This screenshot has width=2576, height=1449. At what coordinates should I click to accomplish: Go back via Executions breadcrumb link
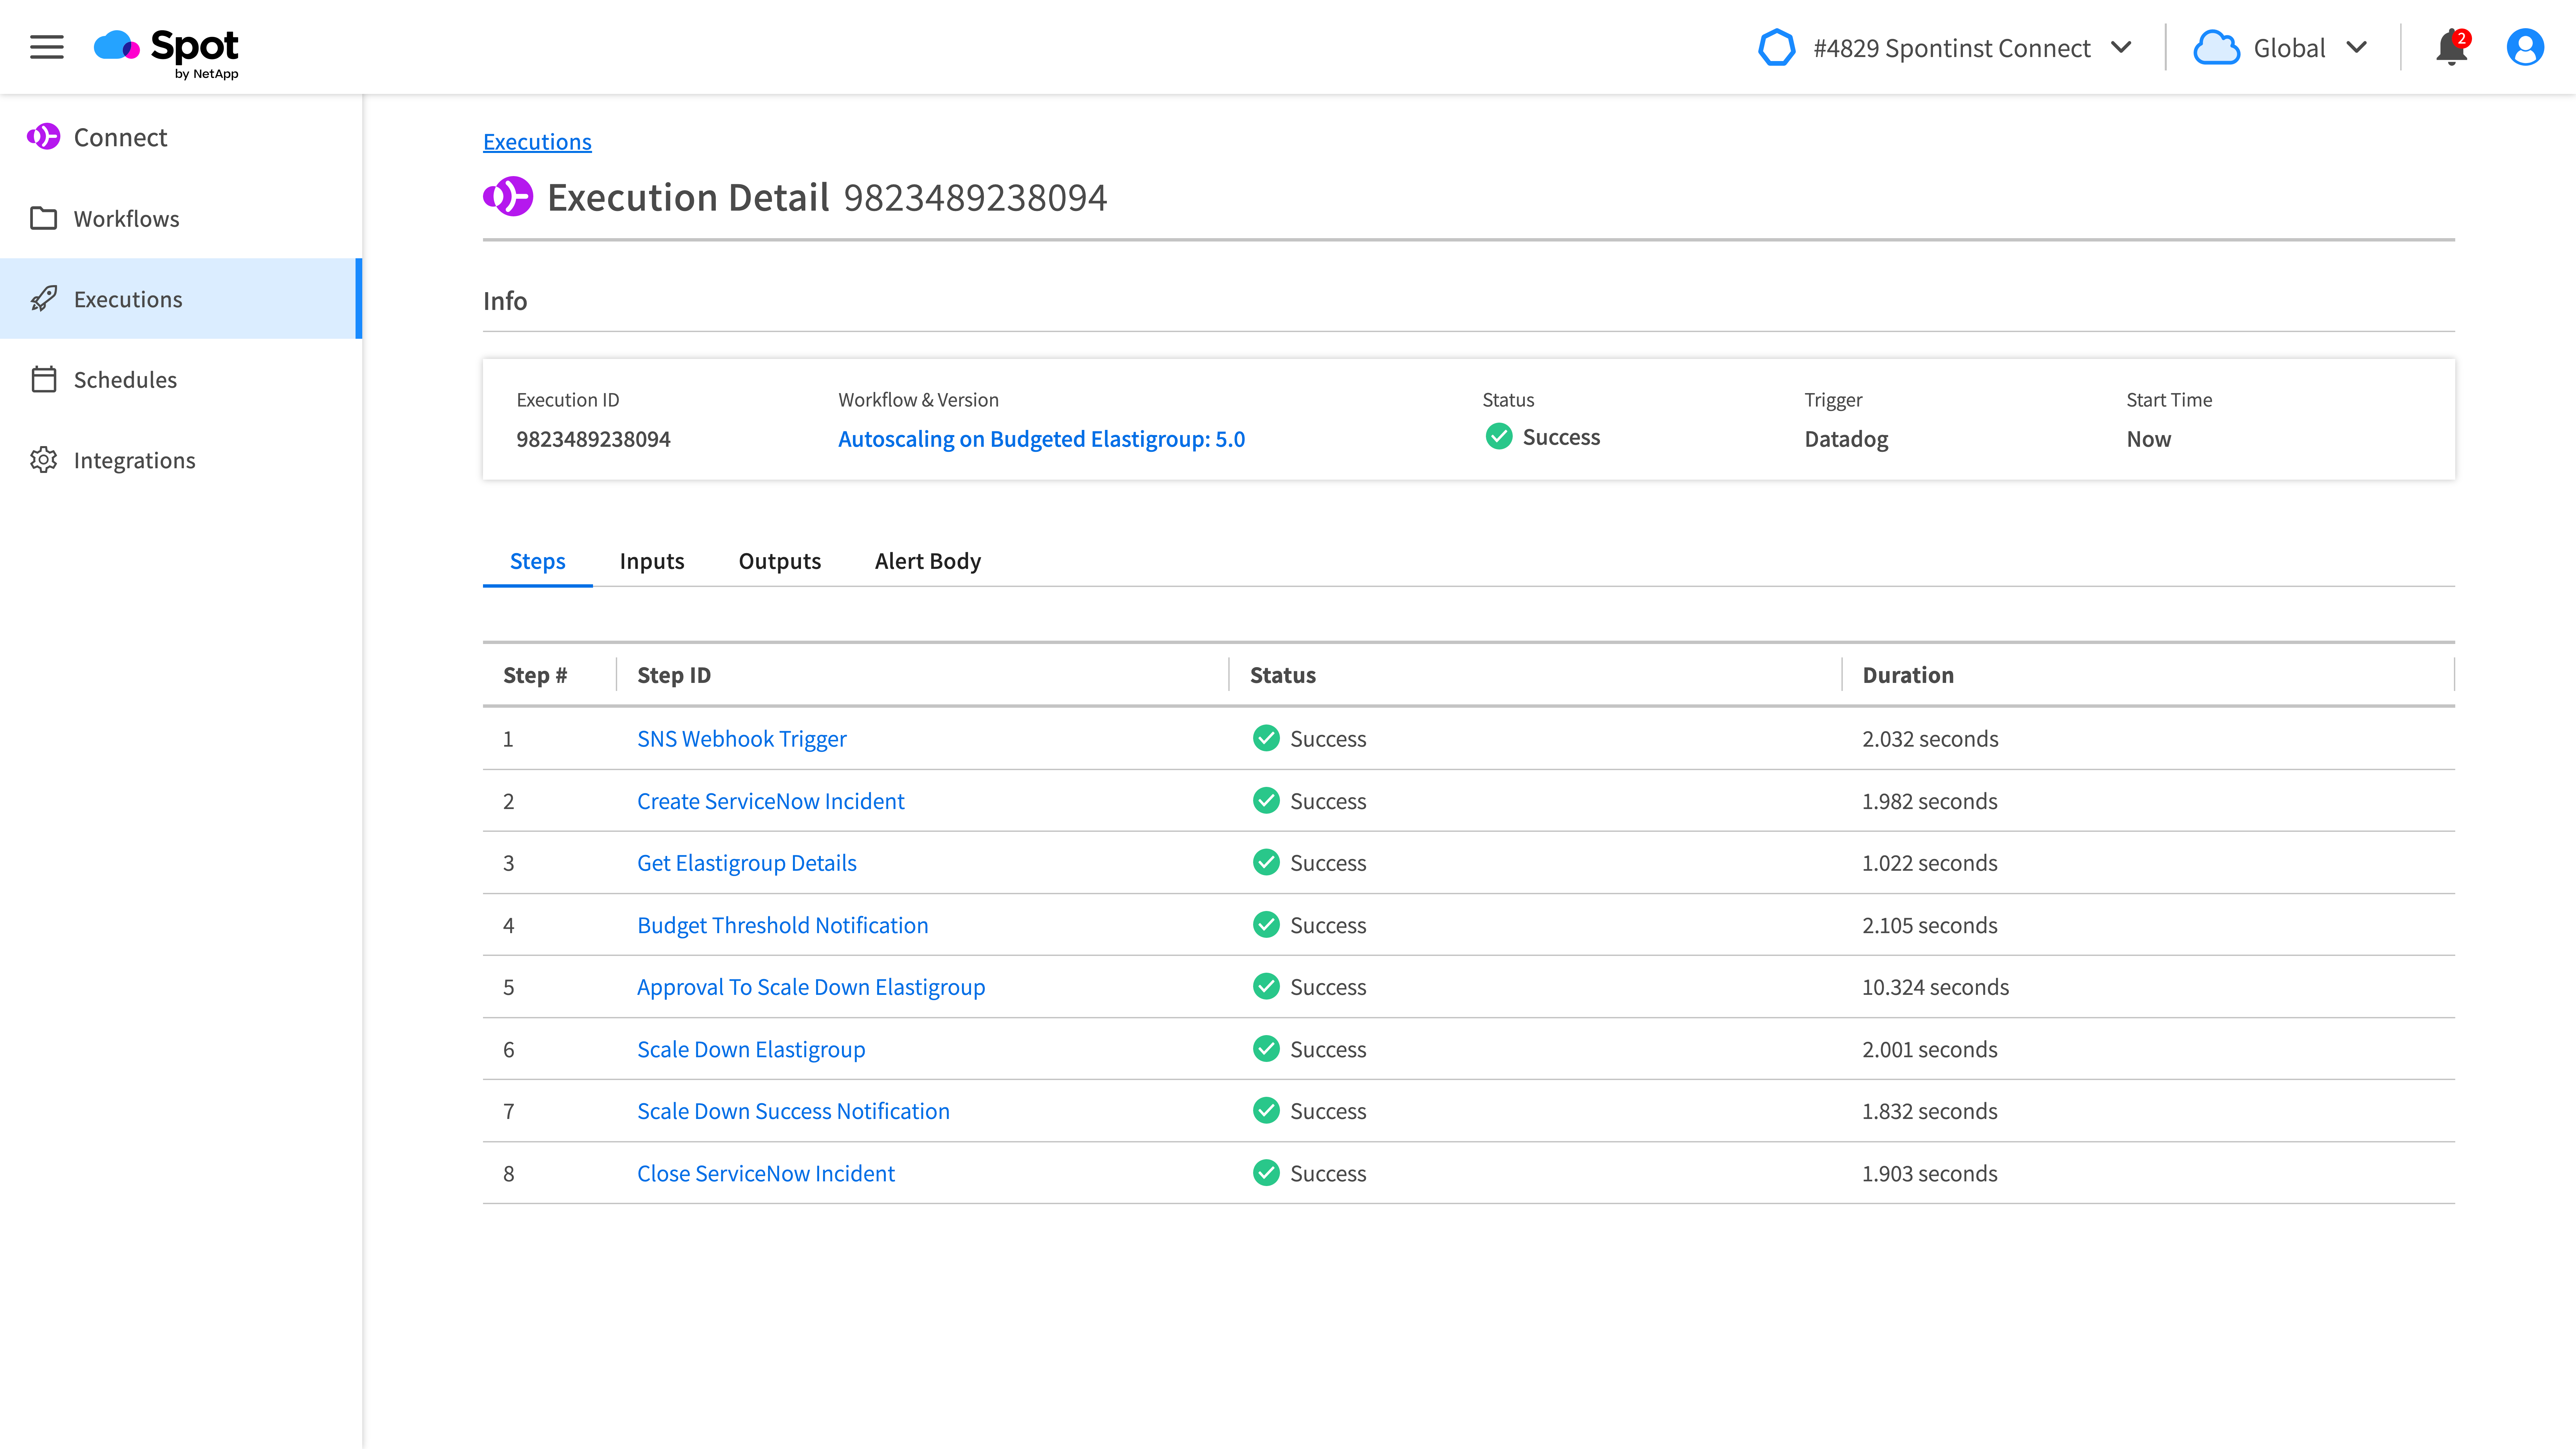pyautogui.click(x=537, y=142)
